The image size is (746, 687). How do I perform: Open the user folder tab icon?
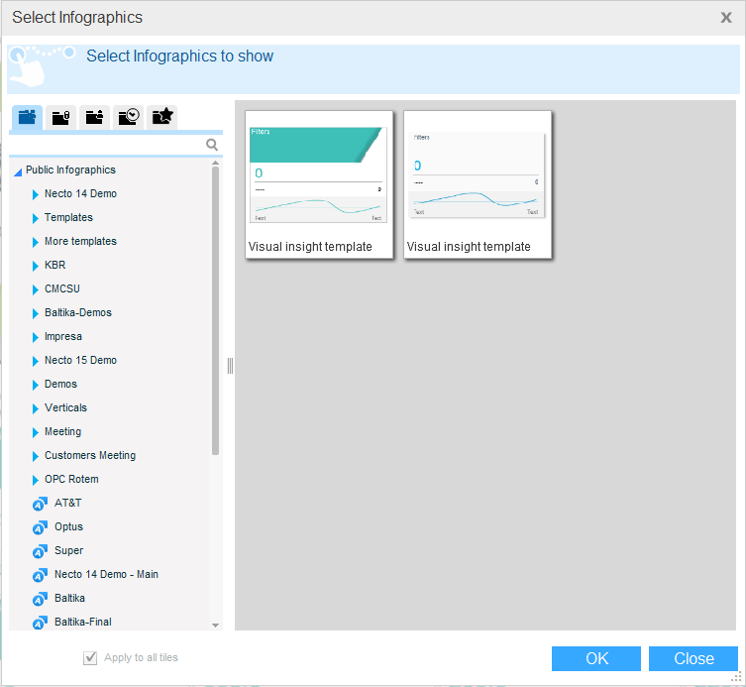[94, 117]
